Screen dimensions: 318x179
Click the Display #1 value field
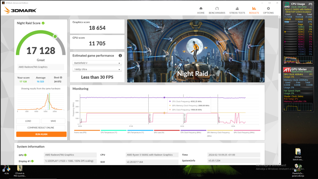point(70,161)
